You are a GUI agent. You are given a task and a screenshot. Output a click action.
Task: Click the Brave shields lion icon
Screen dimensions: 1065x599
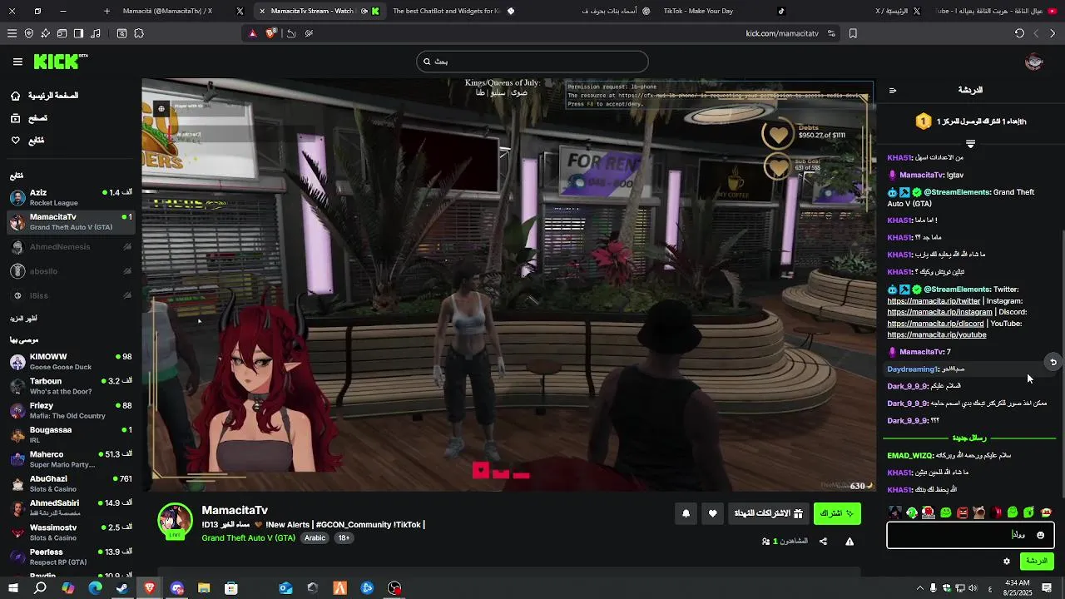[x=270, y=33]
